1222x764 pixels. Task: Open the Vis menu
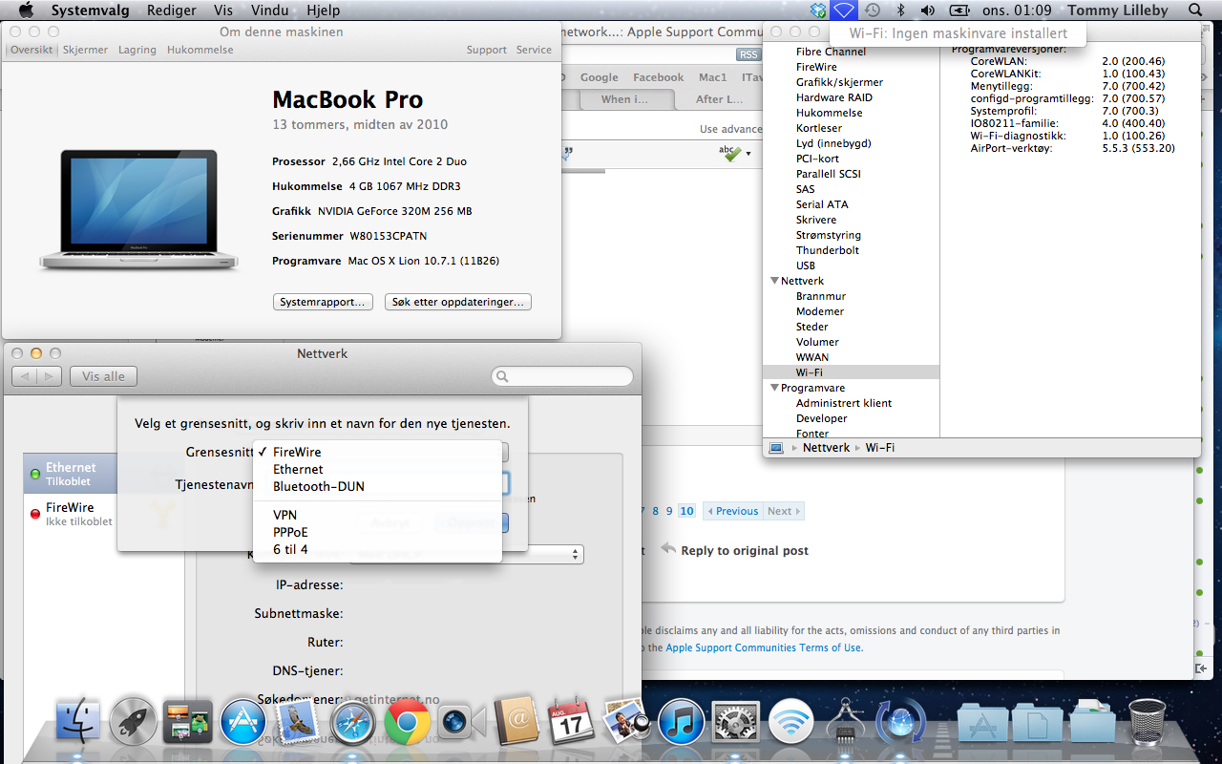click(223, 11)
